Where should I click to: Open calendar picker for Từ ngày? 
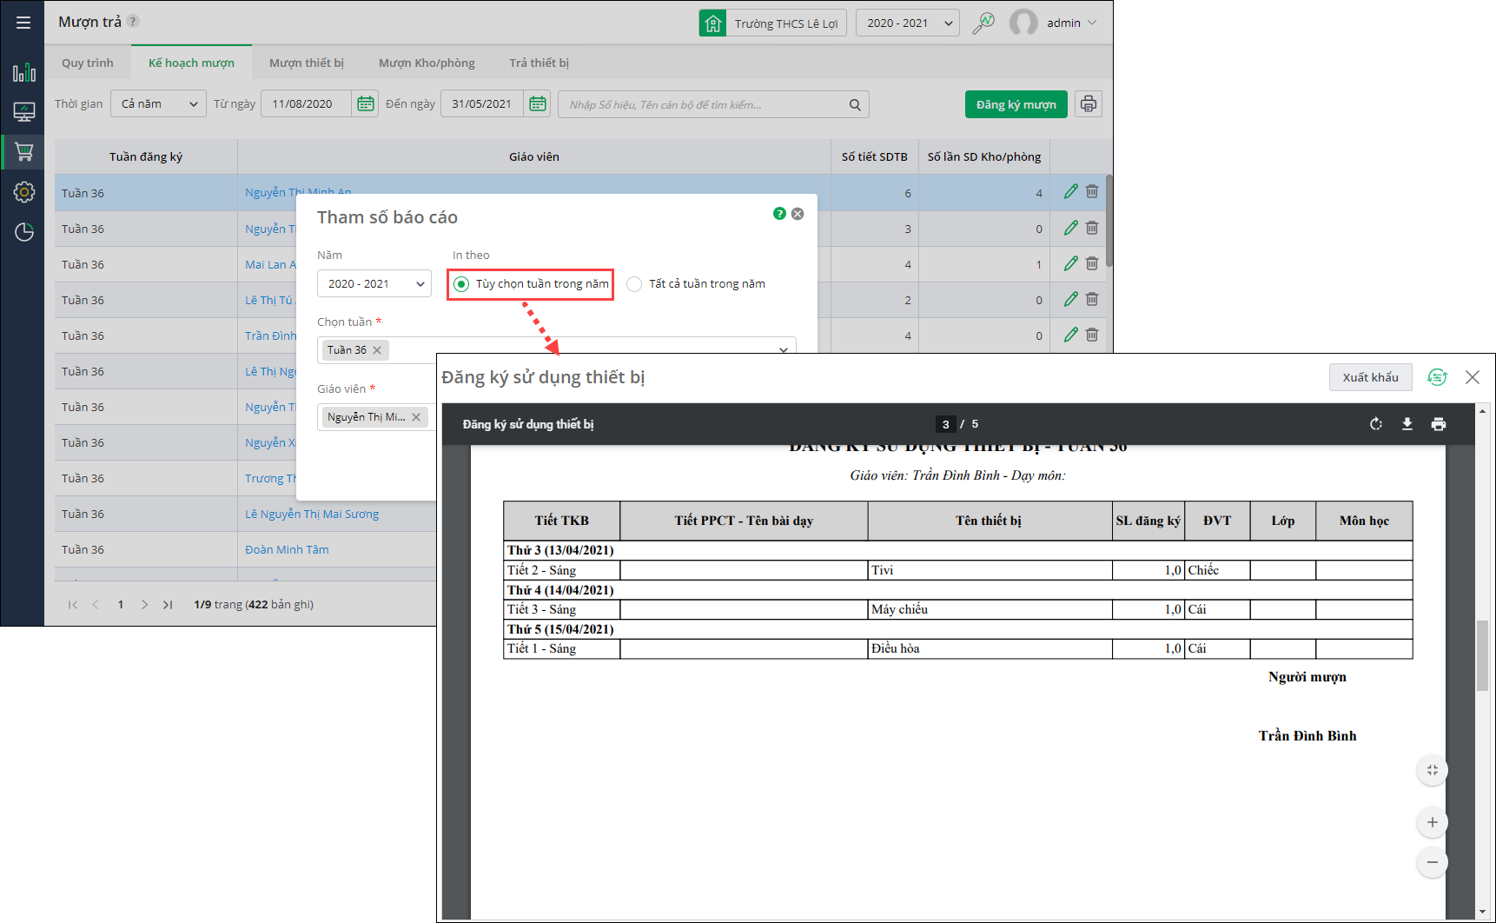366,104
